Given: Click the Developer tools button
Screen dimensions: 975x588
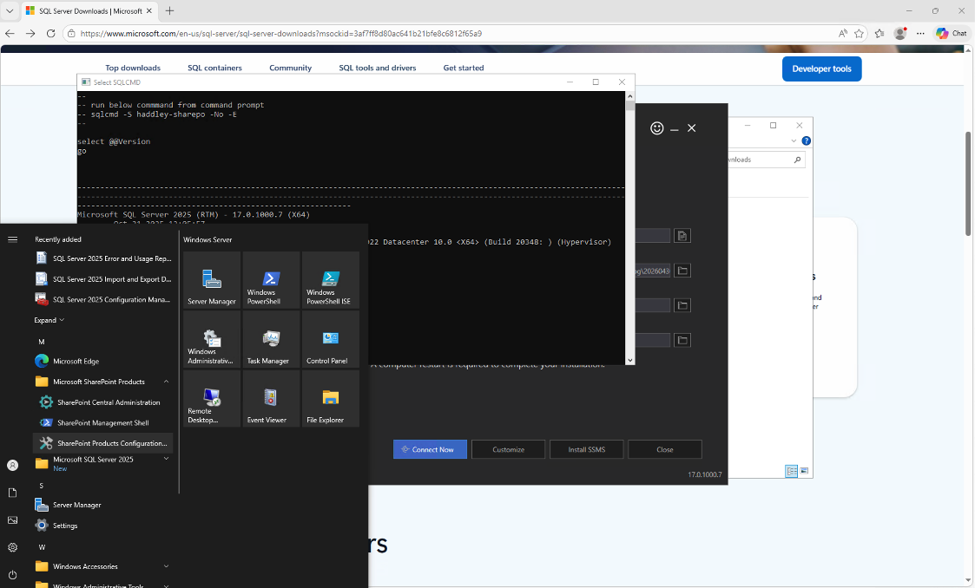Looking at the screenshot, I should 821,69.
